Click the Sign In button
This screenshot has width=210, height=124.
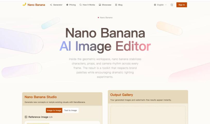182,5
